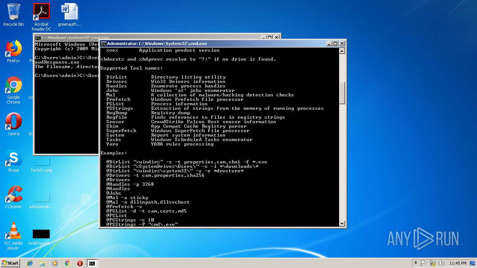Close the Administrator cmd window

pyautogui.click(x=342, y=44)
